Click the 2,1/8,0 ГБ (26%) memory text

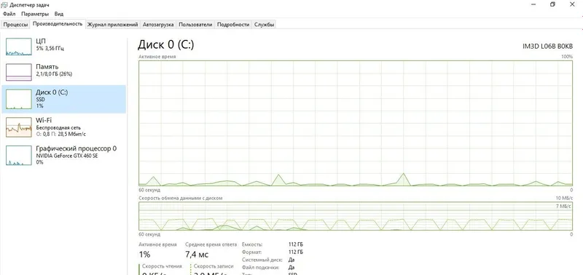click(x=54, y=74)
